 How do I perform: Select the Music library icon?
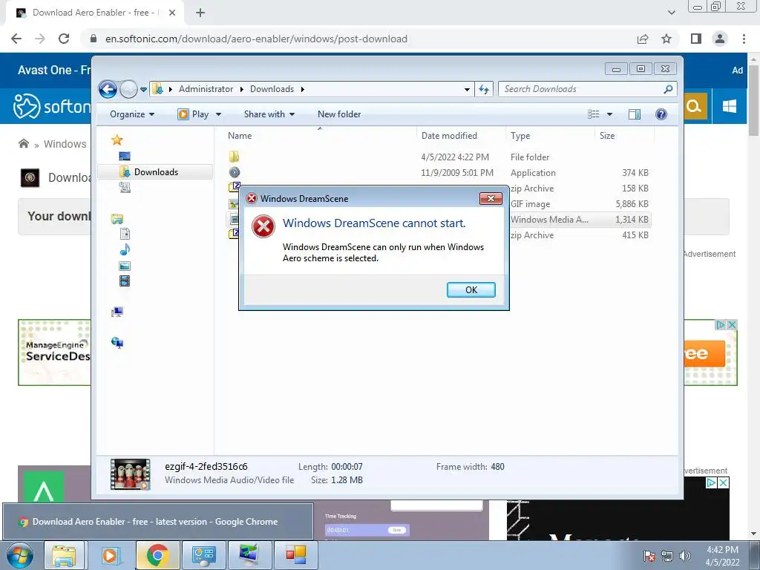point(125,249)
